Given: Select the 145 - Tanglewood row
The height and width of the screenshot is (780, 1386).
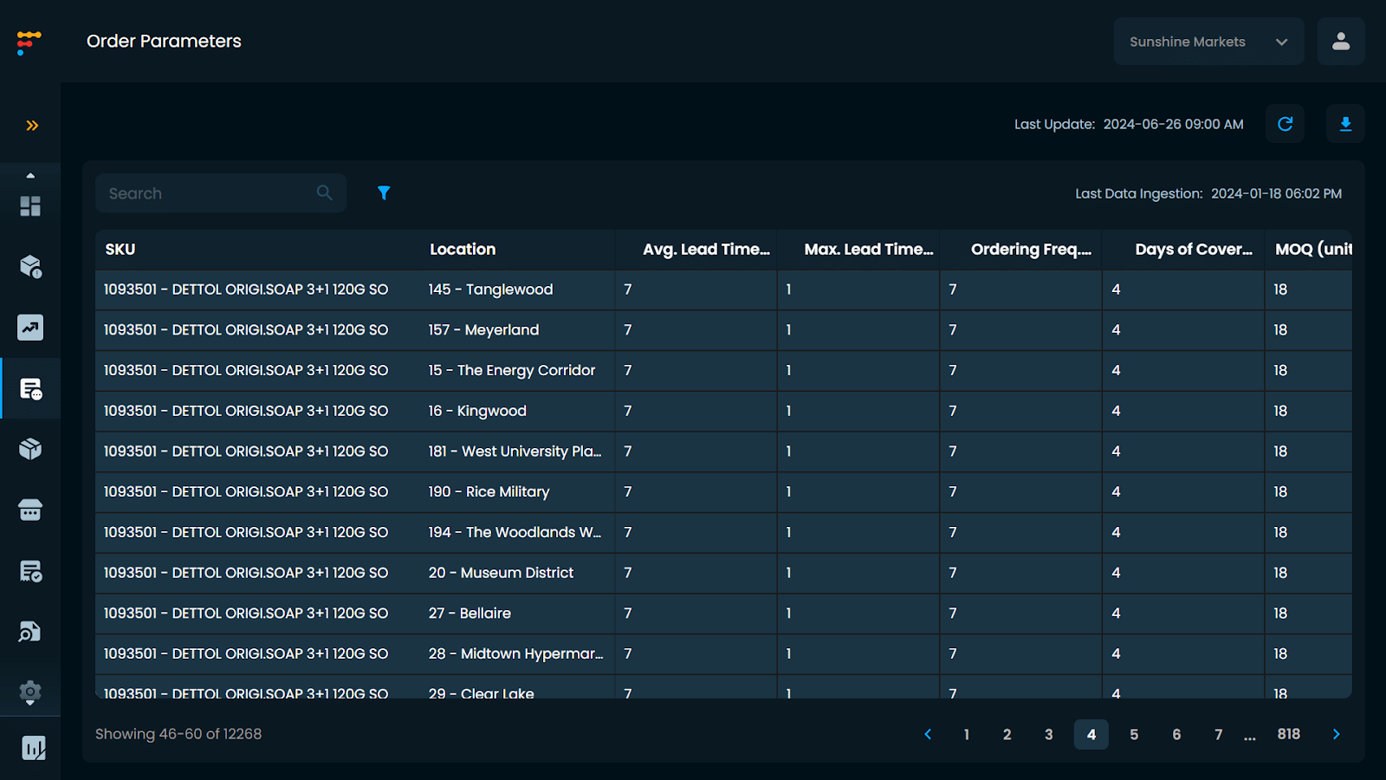Looking at the screenshot, I should tap(490, 289).
